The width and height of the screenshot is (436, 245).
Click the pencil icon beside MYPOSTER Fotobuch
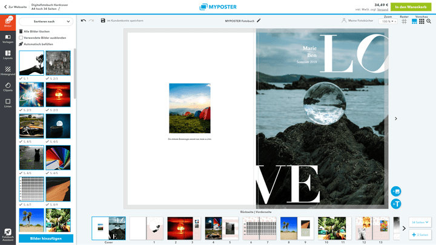(259, 21)
